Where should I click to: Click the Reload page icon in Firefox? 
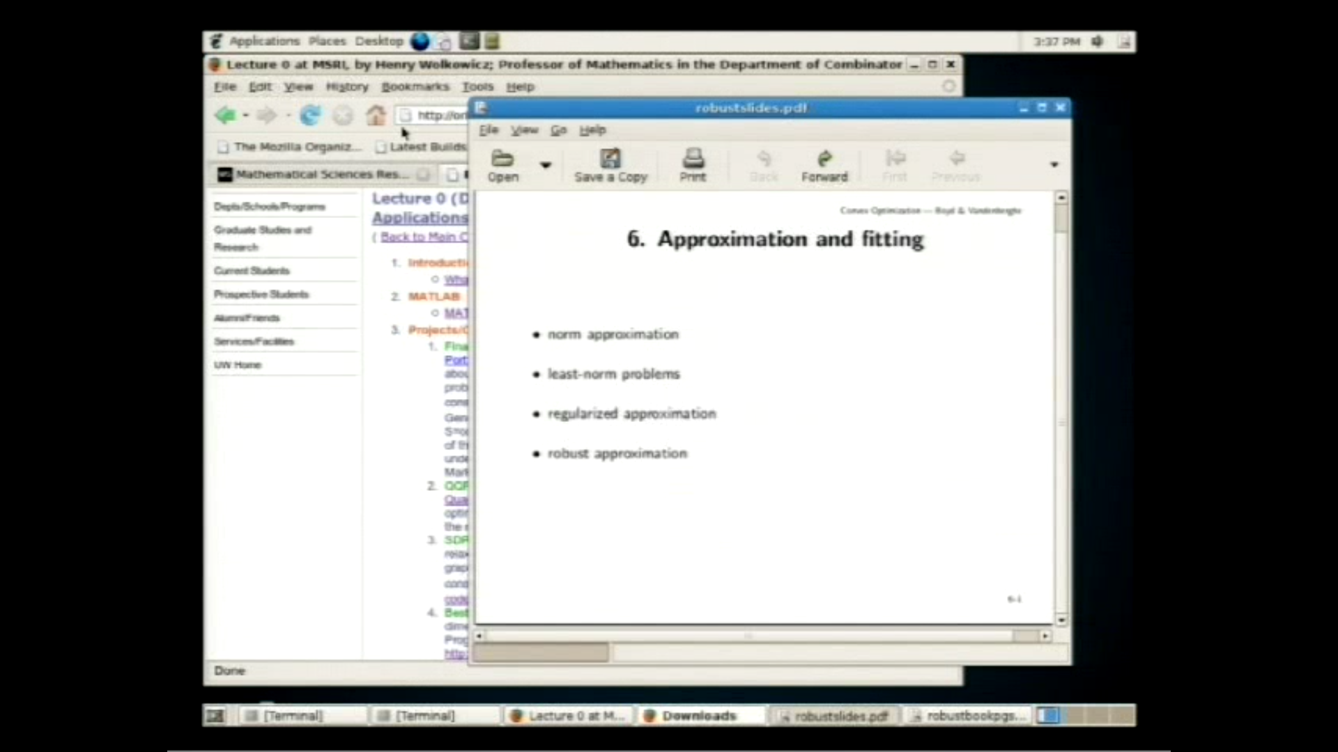pyautogui.click(x=311, y=116)
